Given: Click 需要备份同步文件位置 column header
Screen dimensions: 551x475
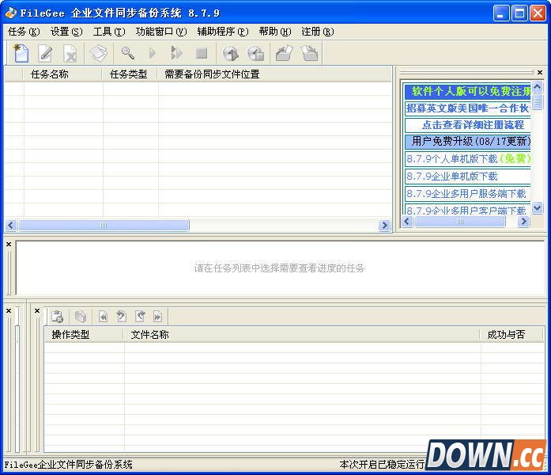Looking at the screenshot, I should (x=275, y=74).
